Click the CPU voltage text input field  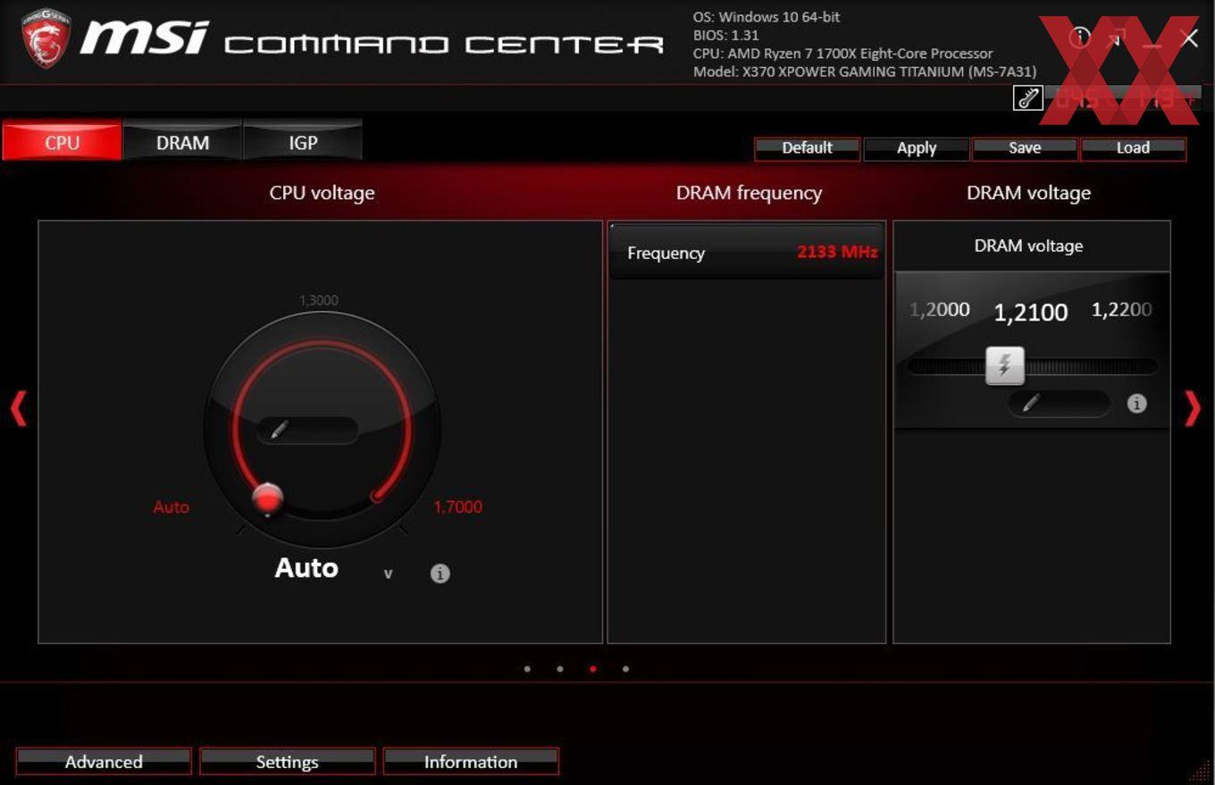click(x=307, y=430)
